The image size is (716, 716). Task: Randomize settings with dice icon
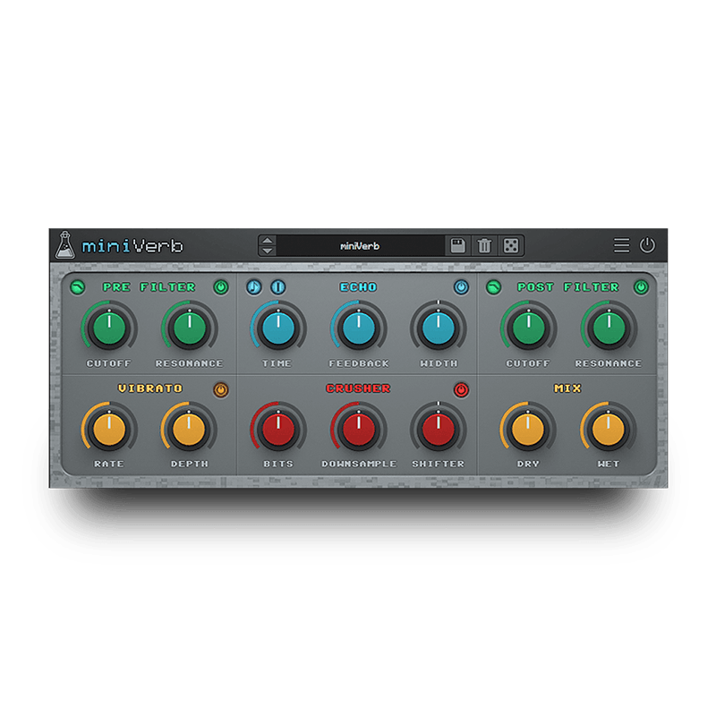510,245
